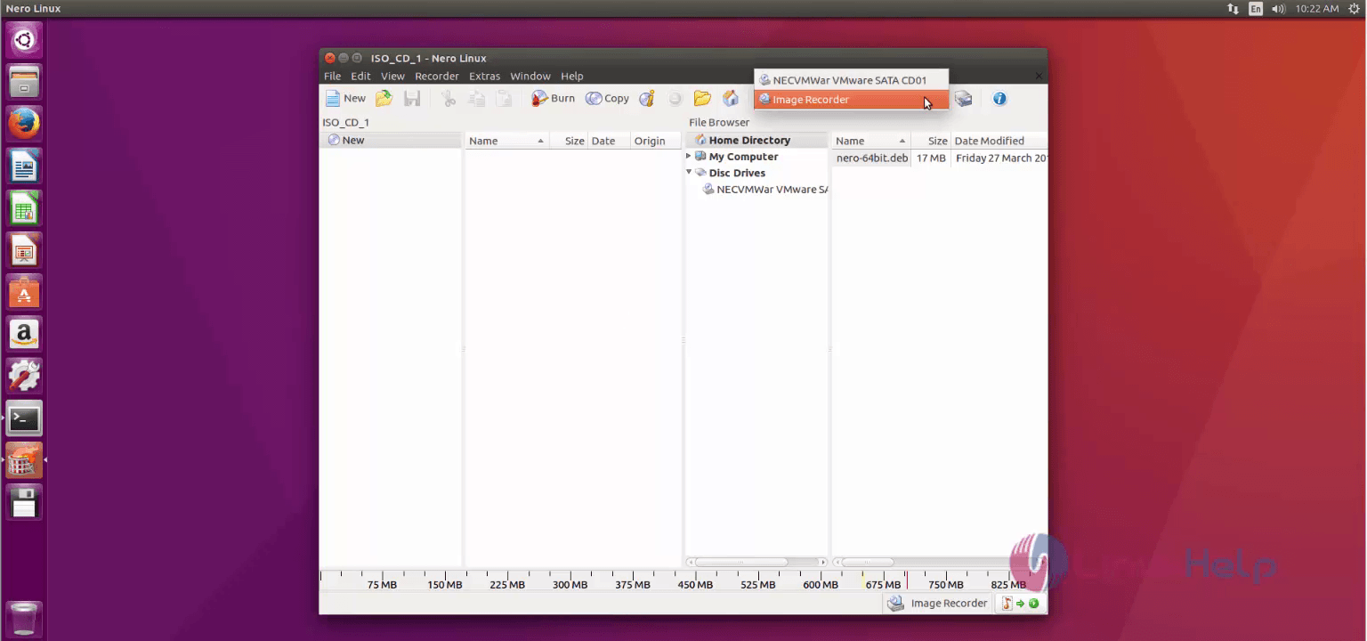The image size is (1367, 641).
Task: Open the File menu
Action: click(332, 77)
